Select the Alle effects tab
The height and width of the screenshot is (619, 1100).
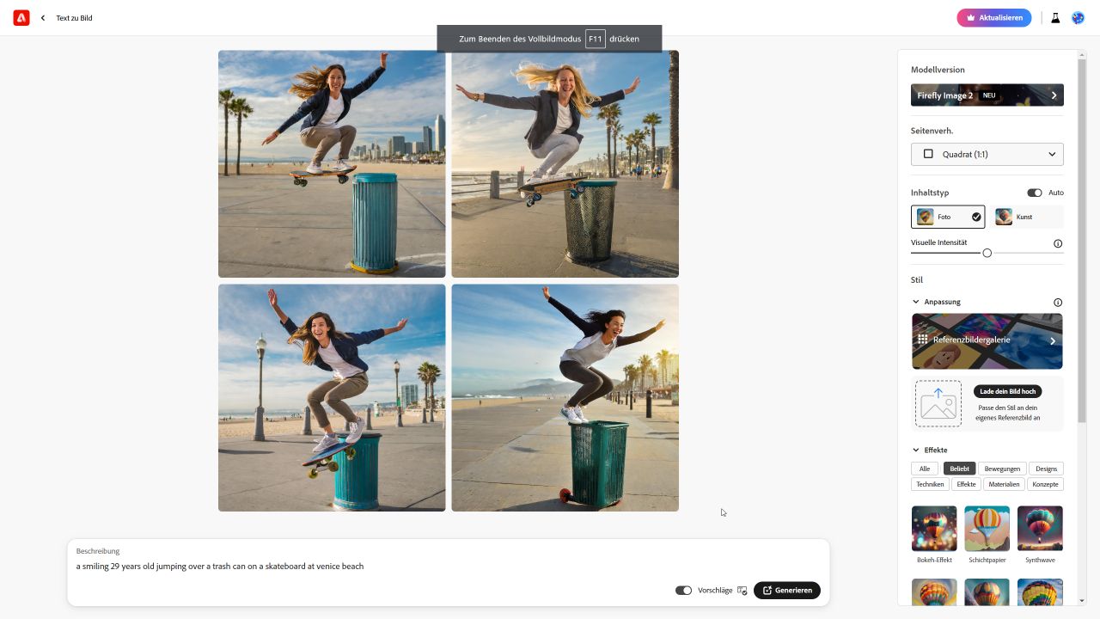coord(925,469)
